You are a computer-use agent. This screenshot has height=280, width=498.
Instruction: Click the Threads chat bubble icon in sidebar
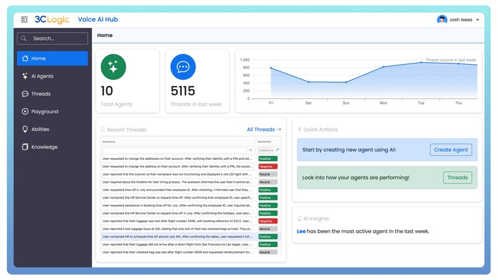pos(25,94)
